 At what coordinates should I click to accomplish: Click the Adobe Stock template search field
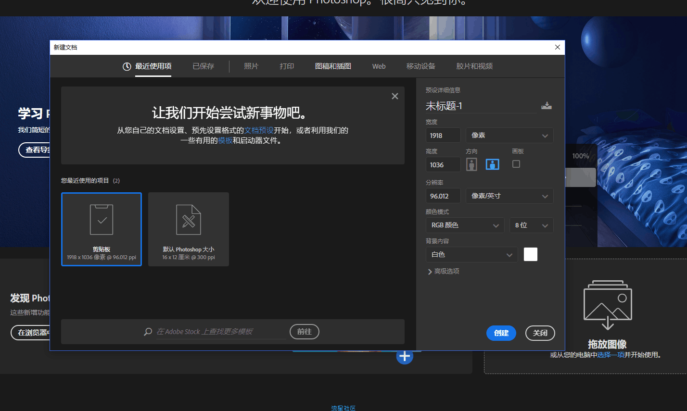pos(221,332)
